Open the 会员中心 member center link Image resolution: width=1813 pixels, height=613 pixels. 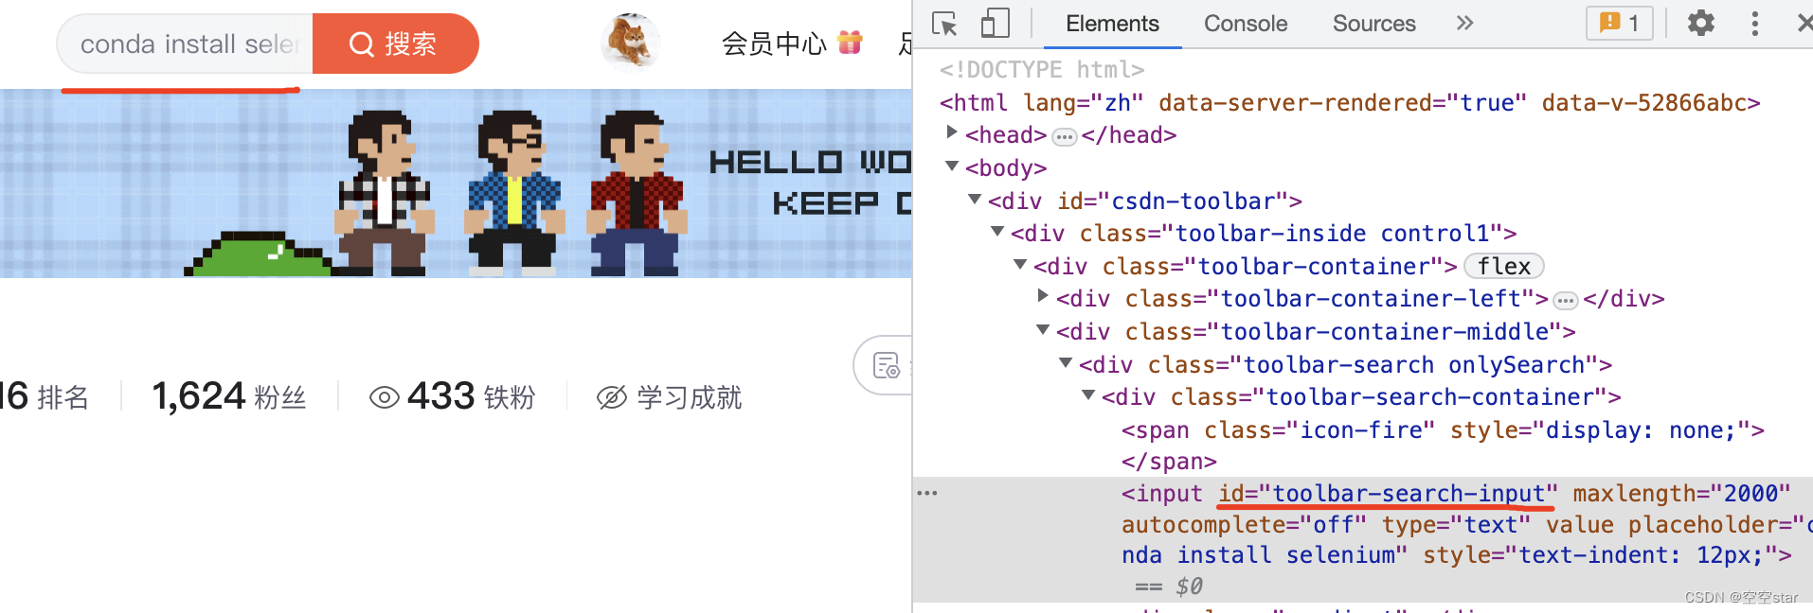pos(774,44)
